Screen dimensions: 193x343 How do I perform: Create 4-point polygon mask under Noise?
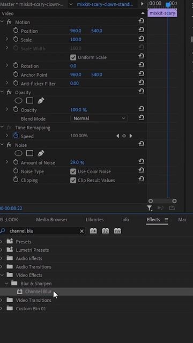pyautogui.click(x=30, y=153)
